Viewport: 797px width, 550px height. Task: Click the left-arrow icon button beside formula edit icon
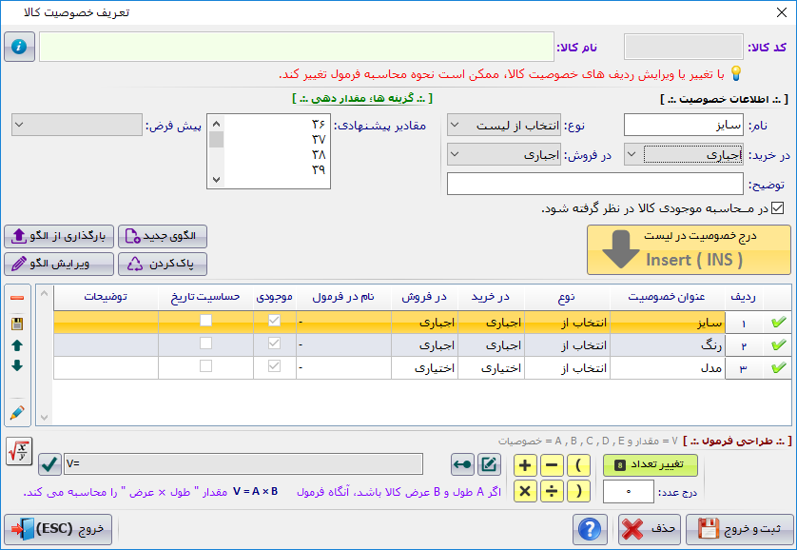pos(462,464)
